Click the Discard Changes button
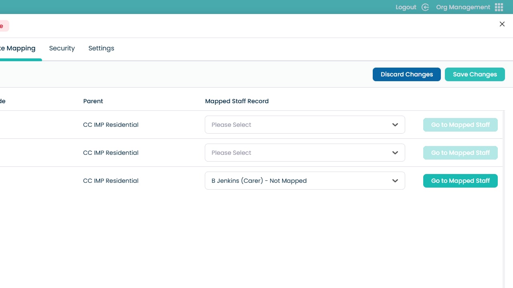The width and height of the screenshot is (513, 288). pyautogui.click(x=406, y=74)
